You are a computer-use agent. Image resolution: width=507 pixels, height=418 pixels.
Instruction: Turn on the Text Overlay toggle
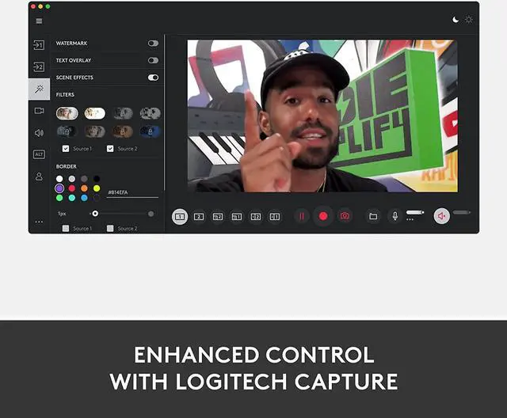click(x=153, y=60)
